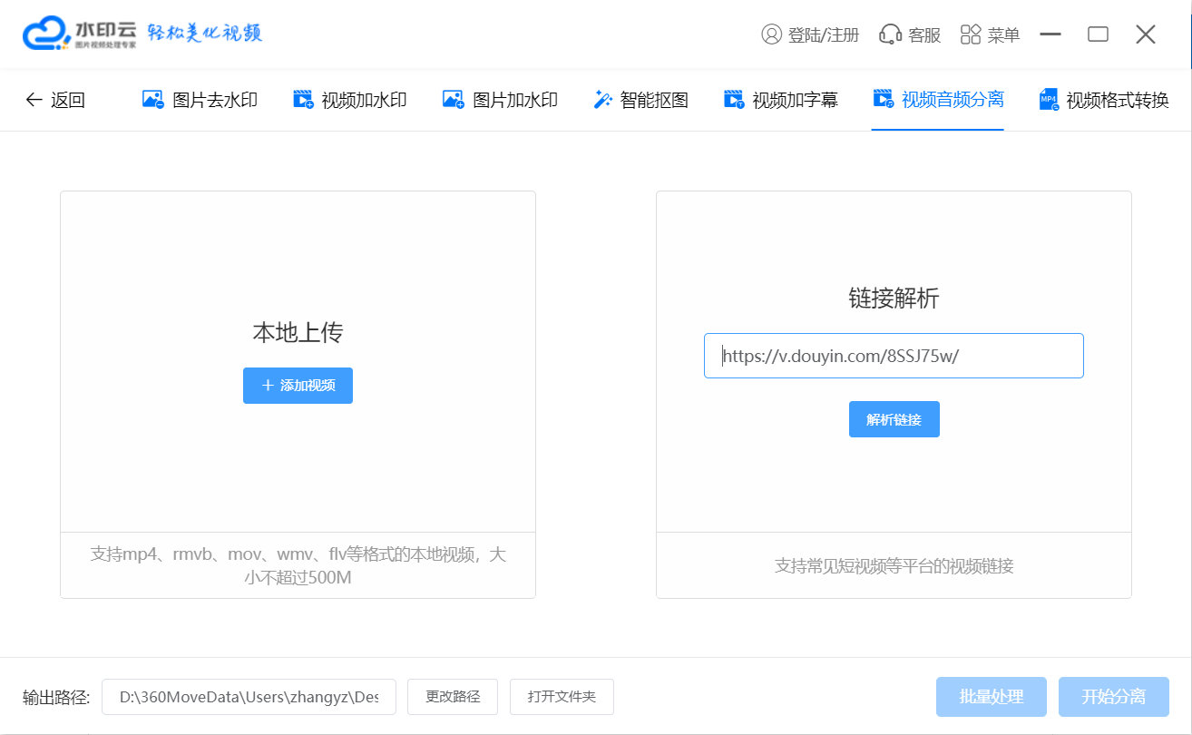
Task: Minimize the 水印云 window
Action: pos(1050,34)
